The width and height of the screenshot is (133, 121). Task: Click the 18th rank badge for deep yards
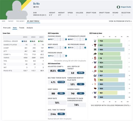click(x=61, y=93)
